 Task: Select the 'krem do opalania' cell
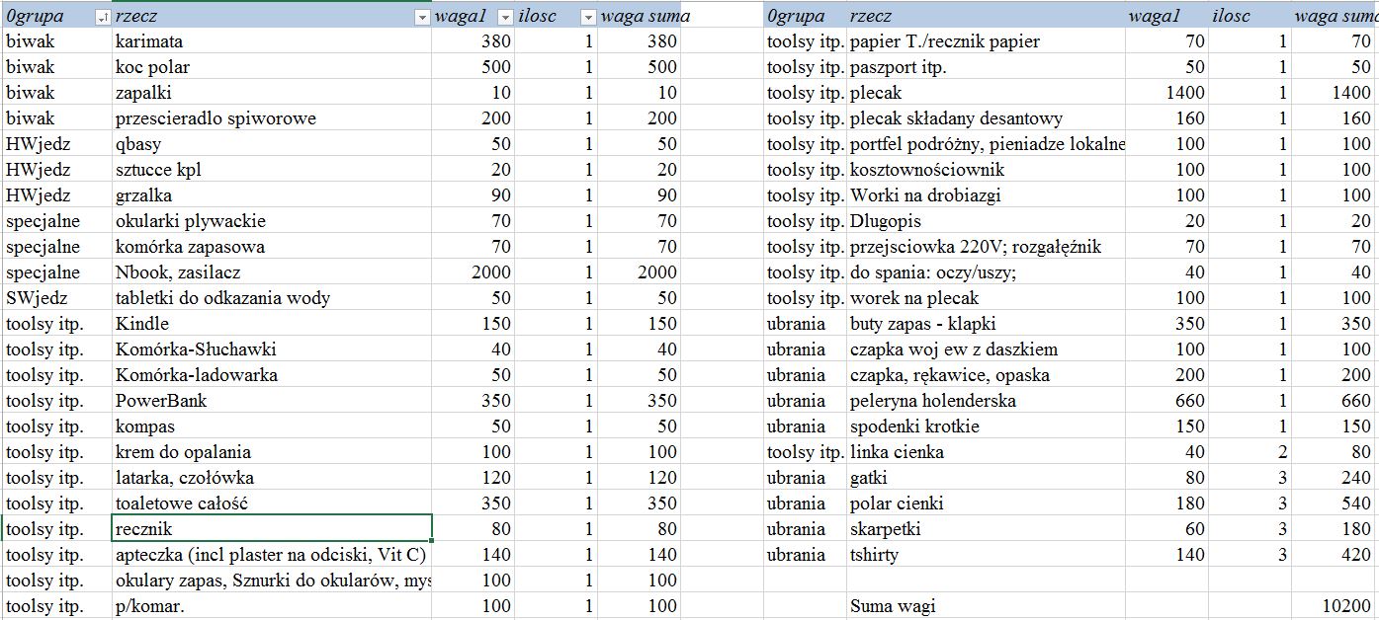click(272, 452)
